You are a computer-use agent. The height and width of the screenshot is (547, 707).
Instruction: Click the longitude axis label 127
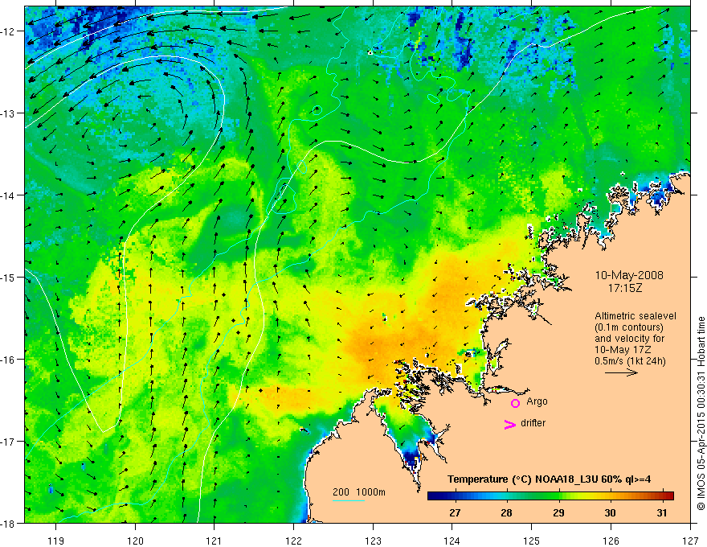tap(690, 541)
